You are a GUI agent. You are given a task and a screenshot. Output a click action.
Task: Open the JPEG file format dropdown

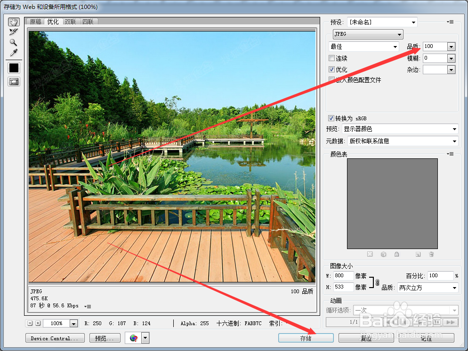(x=368, y=34)
